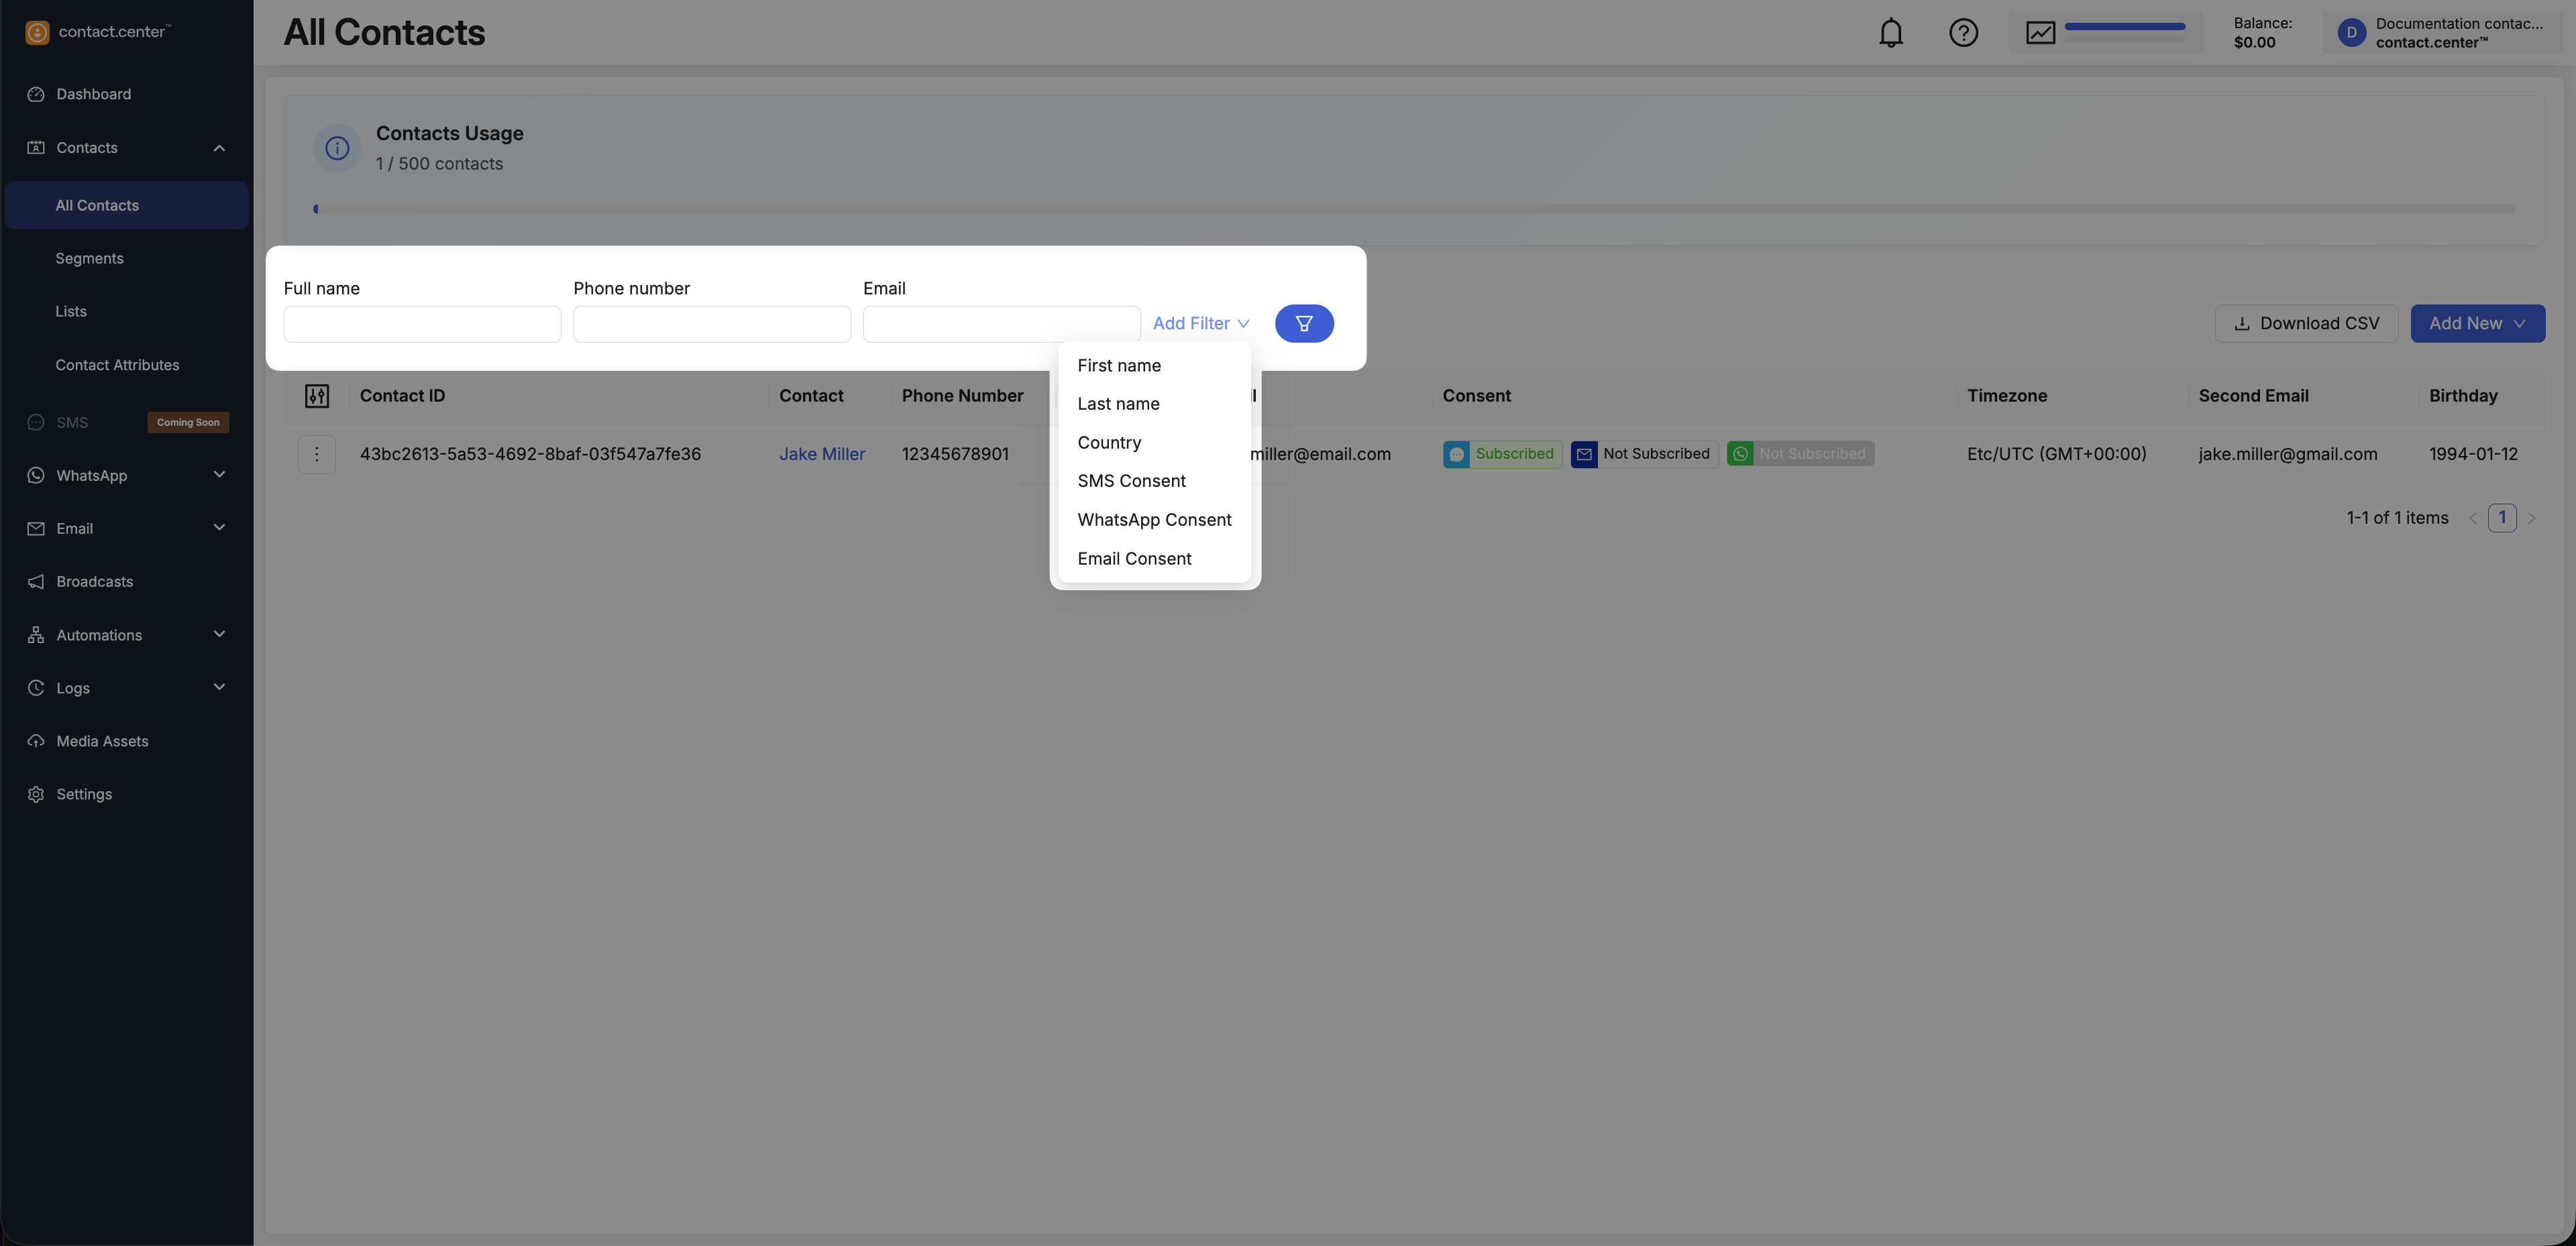Open row actions three-dot menu

(x=317, y=454)
